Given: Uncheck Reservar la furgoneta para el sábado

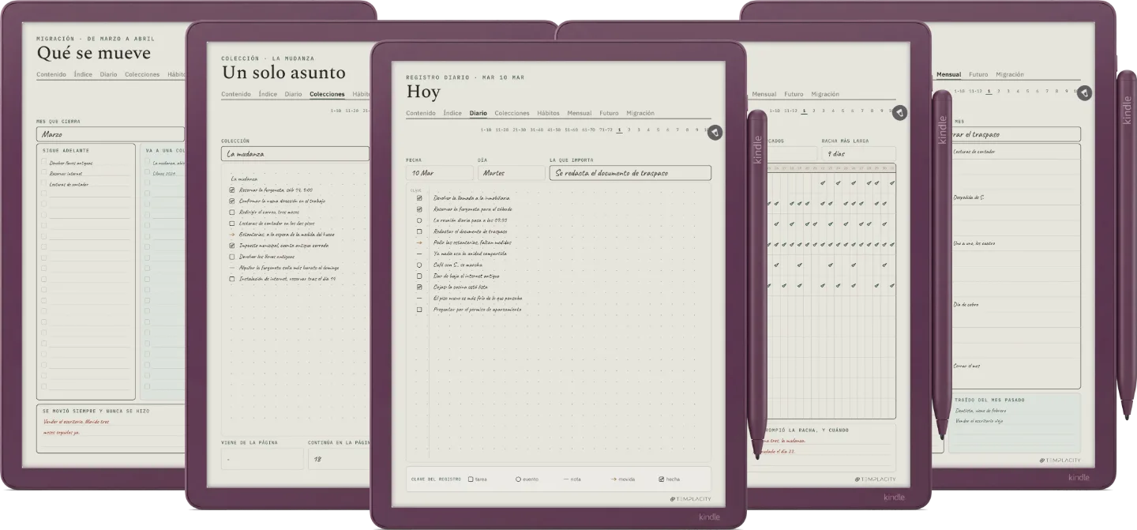Looking at the screenshot, I should pos(419,209).
